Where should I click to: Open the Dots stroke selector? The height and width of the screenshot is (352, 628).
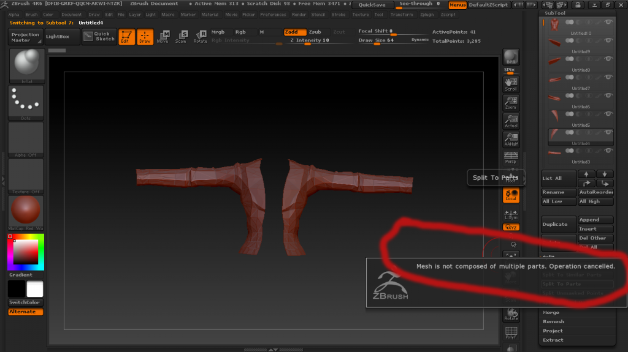pyautogui.click(x=26, y=103)
